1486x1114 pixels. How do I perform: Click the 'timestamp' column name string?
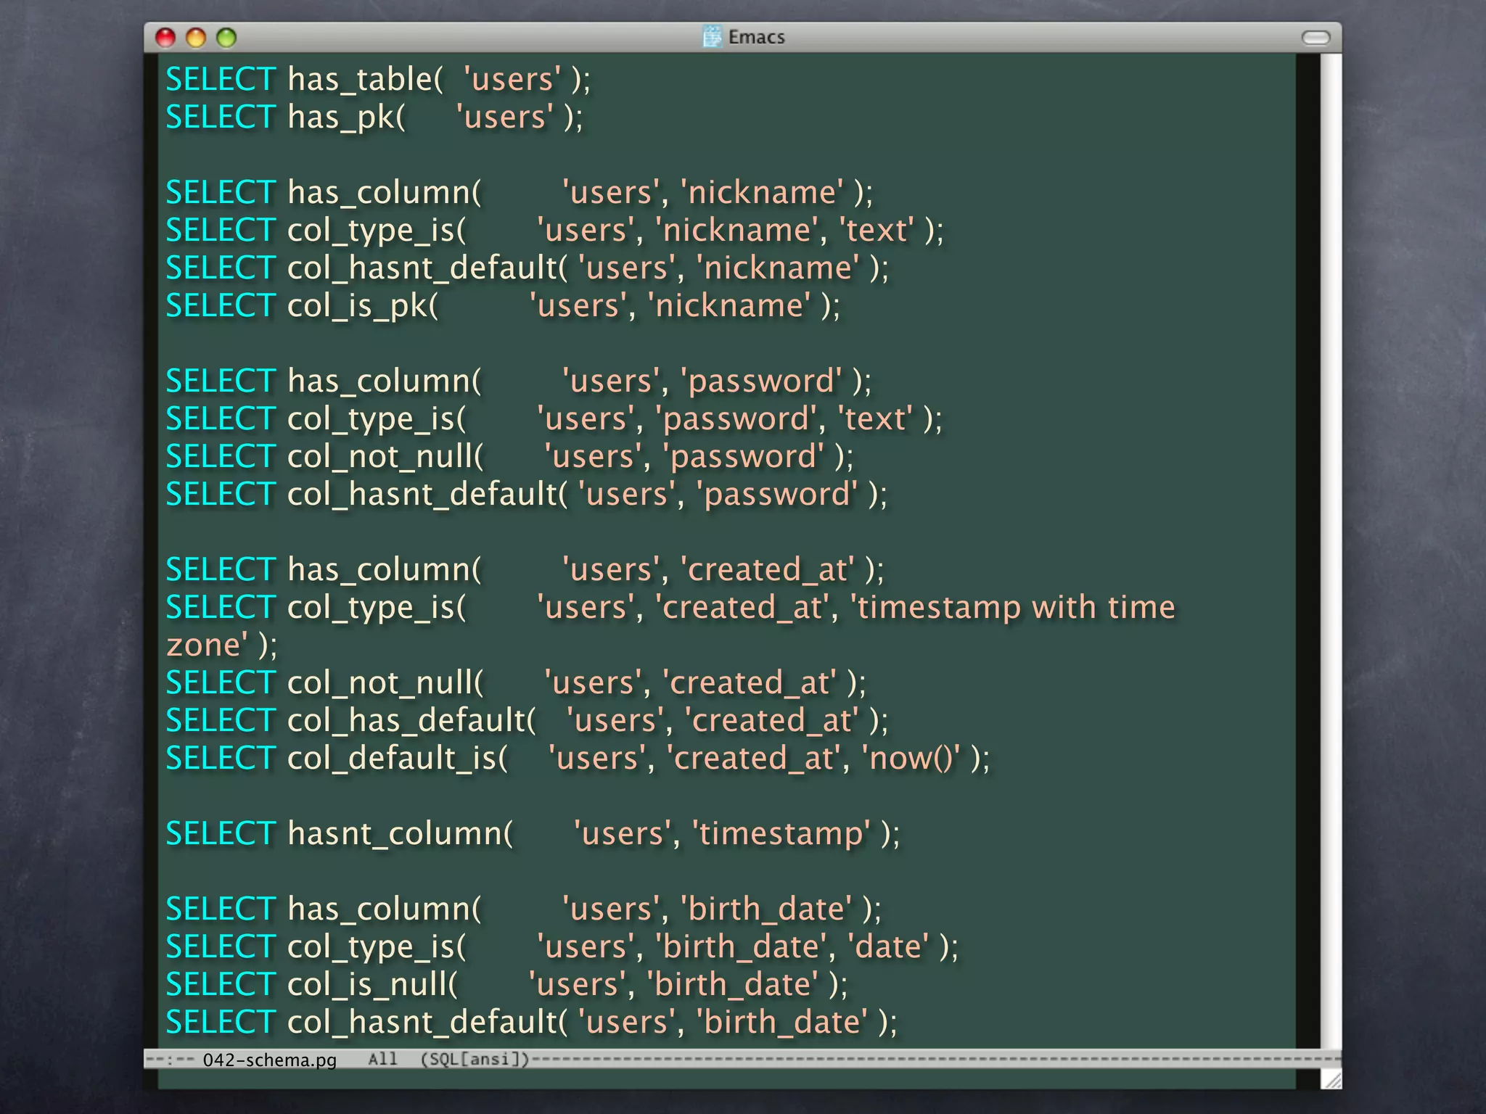(781, 834)
